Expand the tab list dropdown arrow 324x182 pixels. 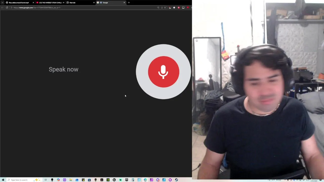point(3,3)
